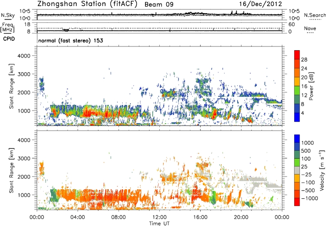Select the gray -25 to 25 Velocity swatch
326x226 pixels.
click(x=297, y=170)
